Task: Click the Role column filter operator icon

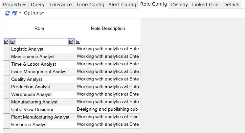Action: pyautogui.click(x=13, y=42)
